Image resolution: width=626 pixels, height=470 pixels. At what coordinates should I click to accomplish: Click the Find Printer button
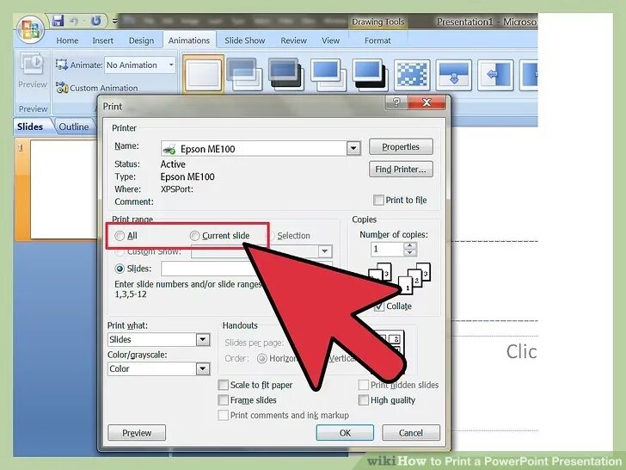click(401, 169)
